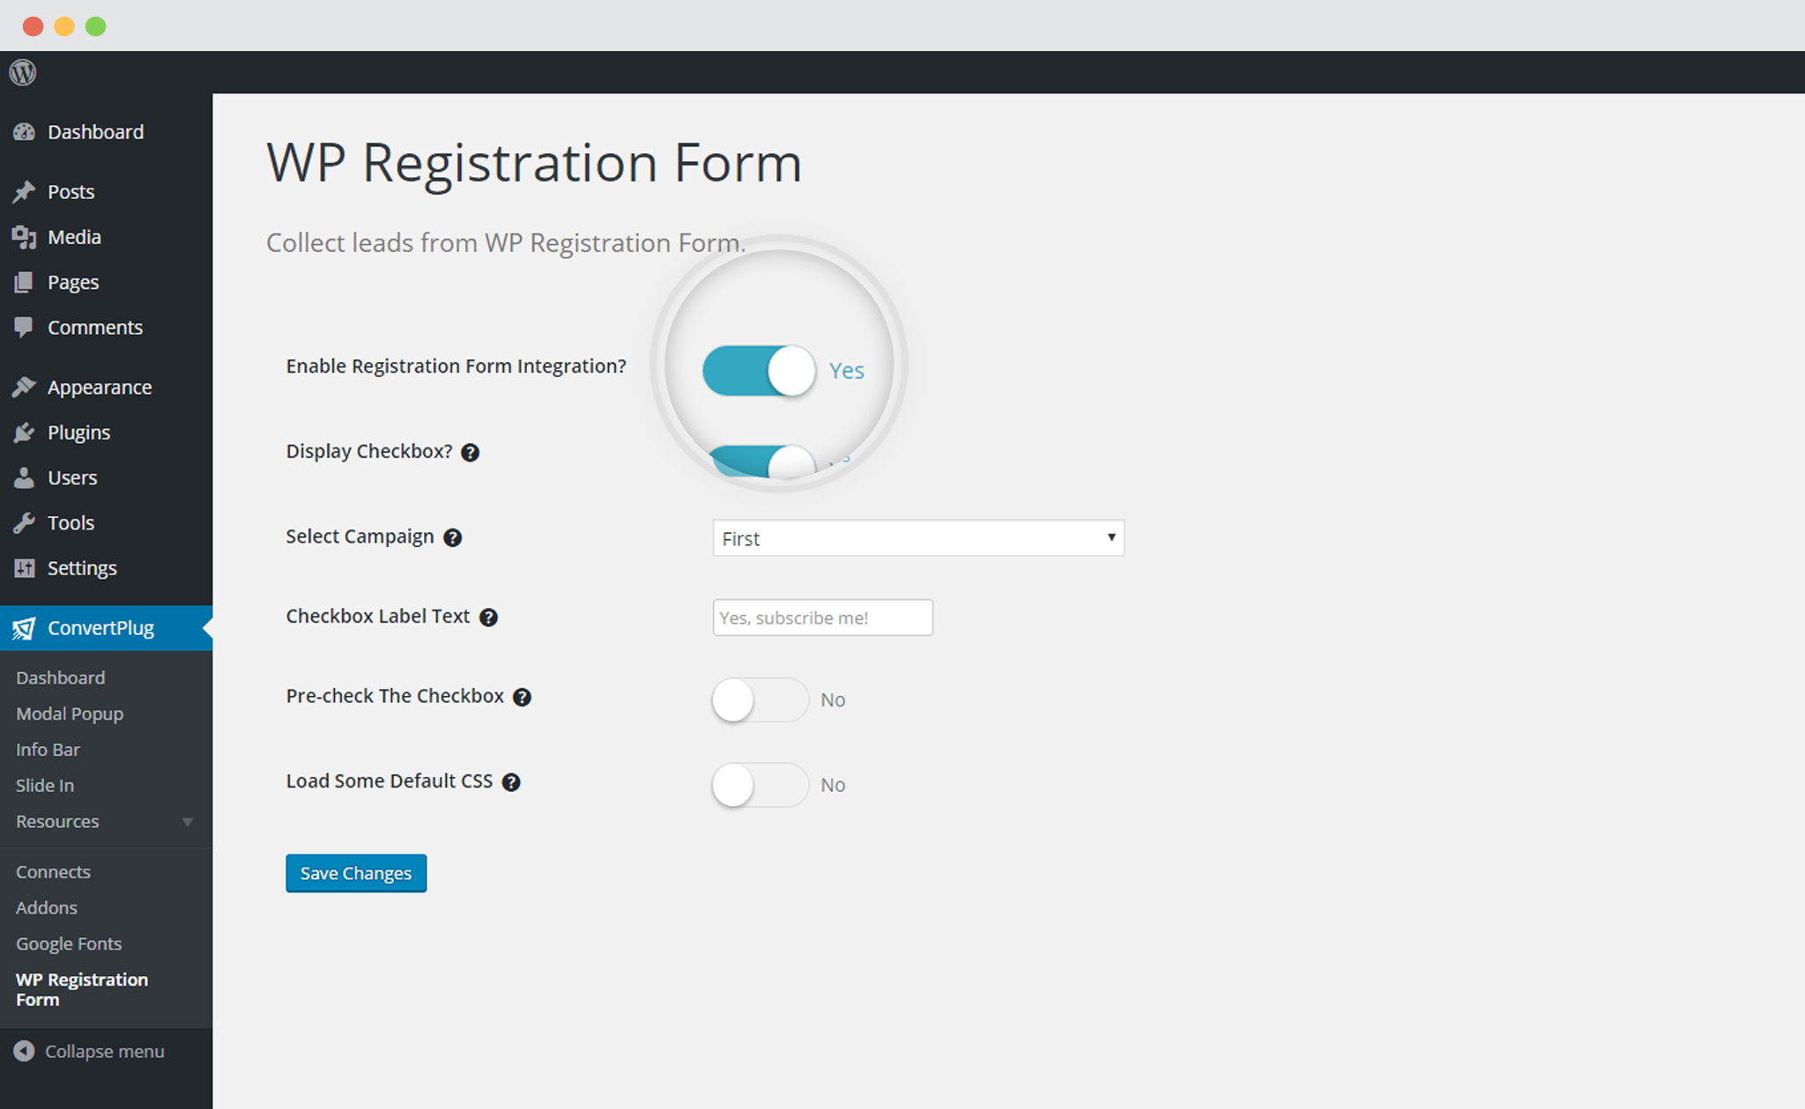Click Checkbox Label Text input field
Viewport: 1805px width, 1109px height.
pyautogui.click(x=822, y=617)
